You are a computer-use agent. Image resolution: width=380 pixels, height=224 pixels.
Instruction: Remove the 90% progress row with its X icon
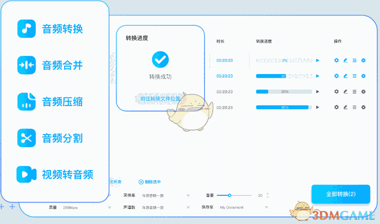364,107
